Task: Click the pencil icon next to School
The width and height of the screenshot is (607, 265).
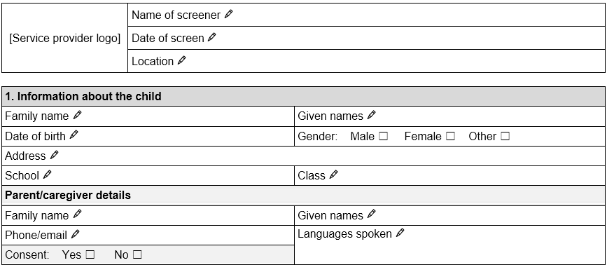Action: 47,175
